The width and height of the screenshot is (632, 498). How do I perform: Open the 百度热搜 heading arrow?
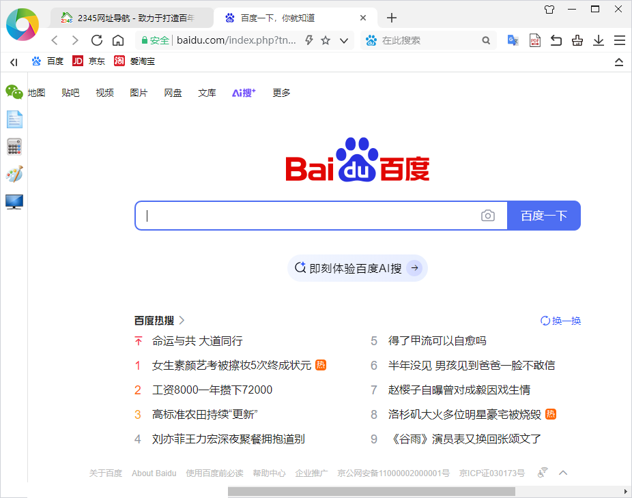tap(182, 321)
